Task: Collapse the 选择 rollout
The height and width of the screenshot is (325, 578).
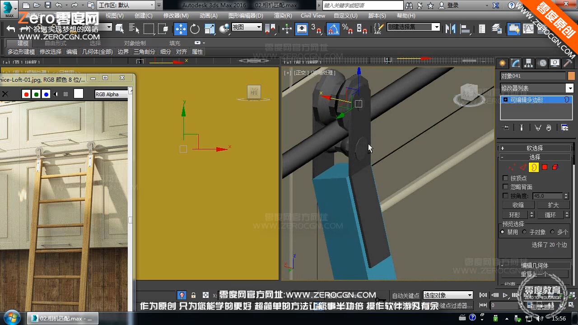Action: point(535,157)
